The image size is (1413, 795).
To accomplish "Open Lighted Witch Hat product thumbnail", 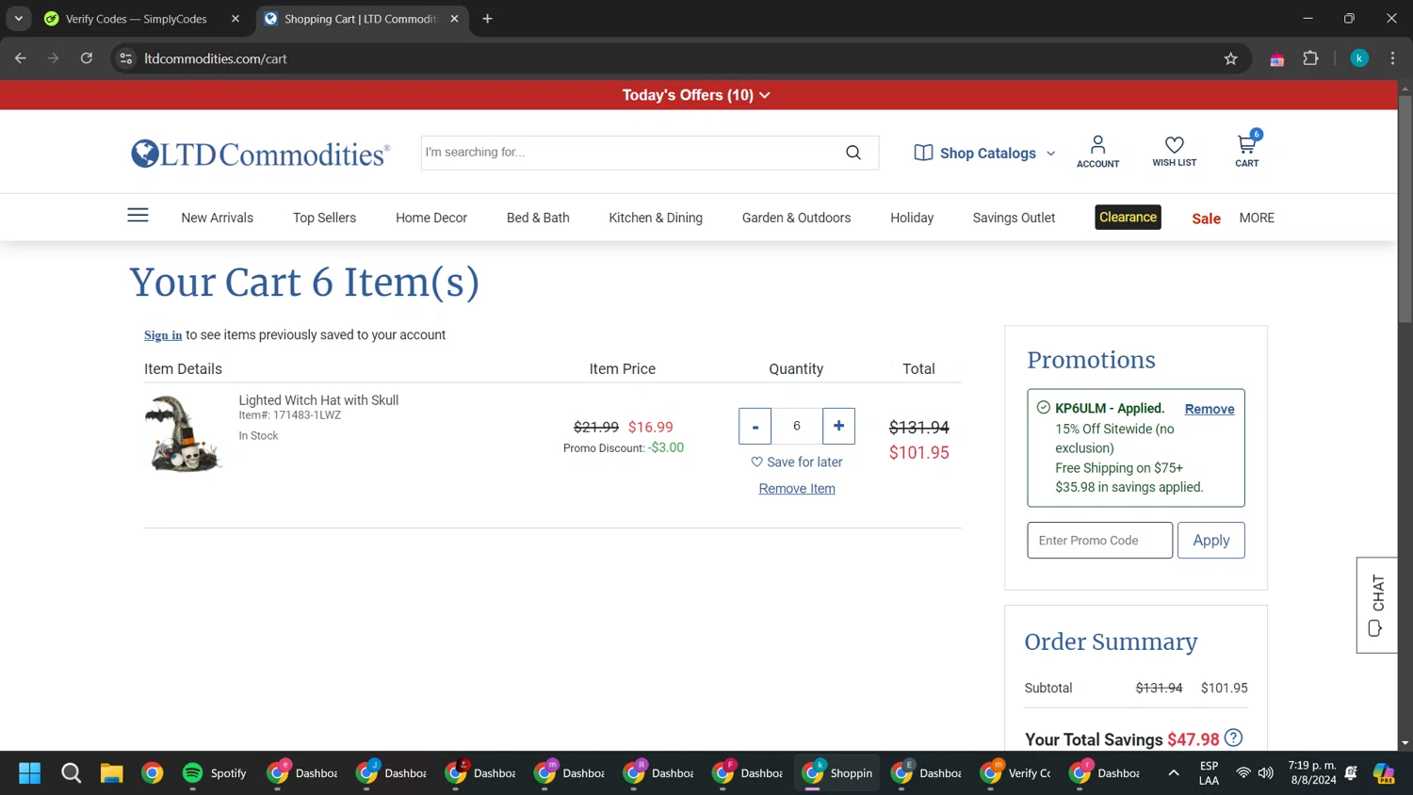I will (x=184, y=432).
